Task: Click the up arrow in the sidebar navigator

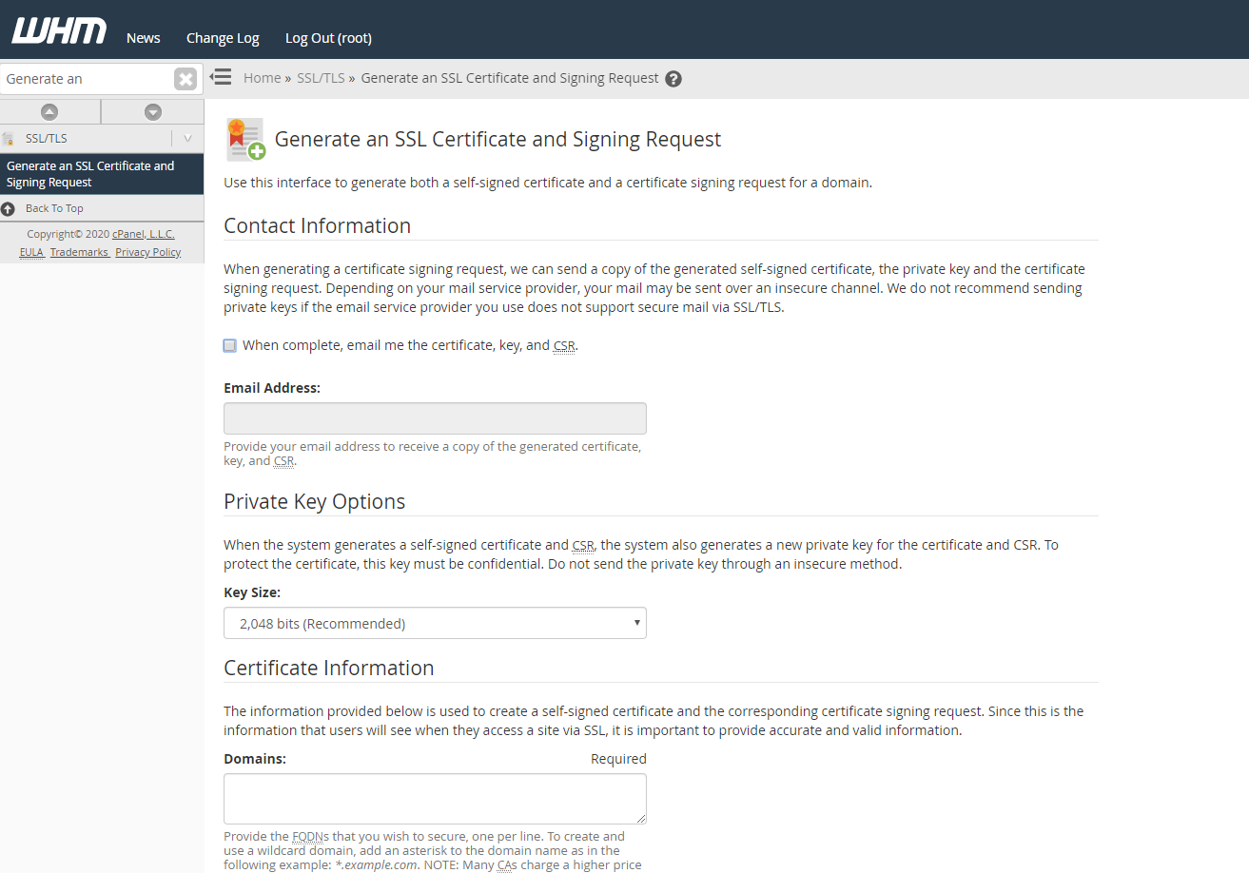Action: tap(50, 111)
